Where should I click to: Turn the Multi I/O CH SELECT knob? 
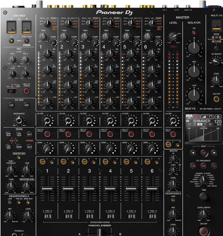[216, 61]
